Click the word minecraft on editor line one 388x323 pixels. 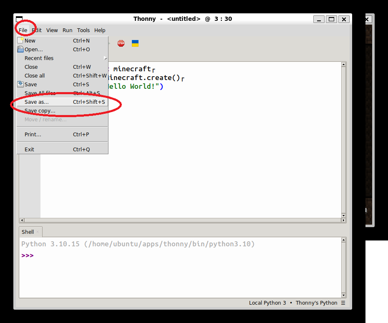click(132, 69)
